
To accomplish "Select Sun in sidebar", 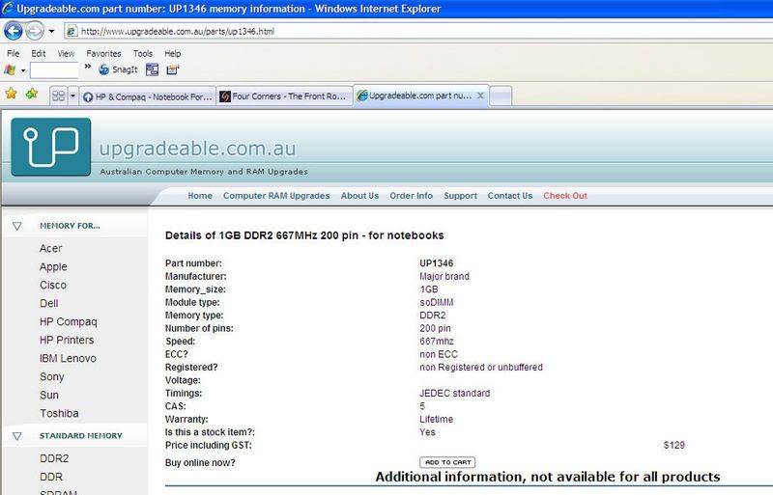I will point(49,395).
